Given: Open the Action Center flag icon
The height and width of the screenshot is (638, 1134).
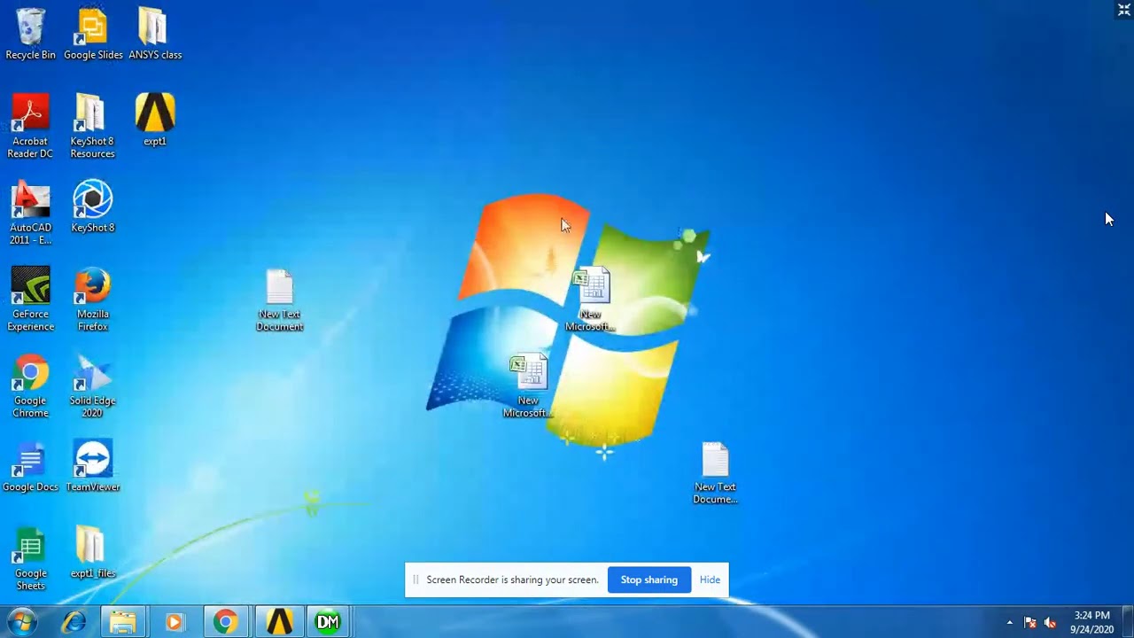Looking at the screenshot, I should click(1029, 623).
